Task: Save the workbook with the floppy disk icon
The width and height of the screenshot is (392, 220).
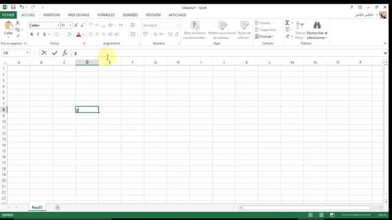Action: pyautogui.click(x=13, y=7)
